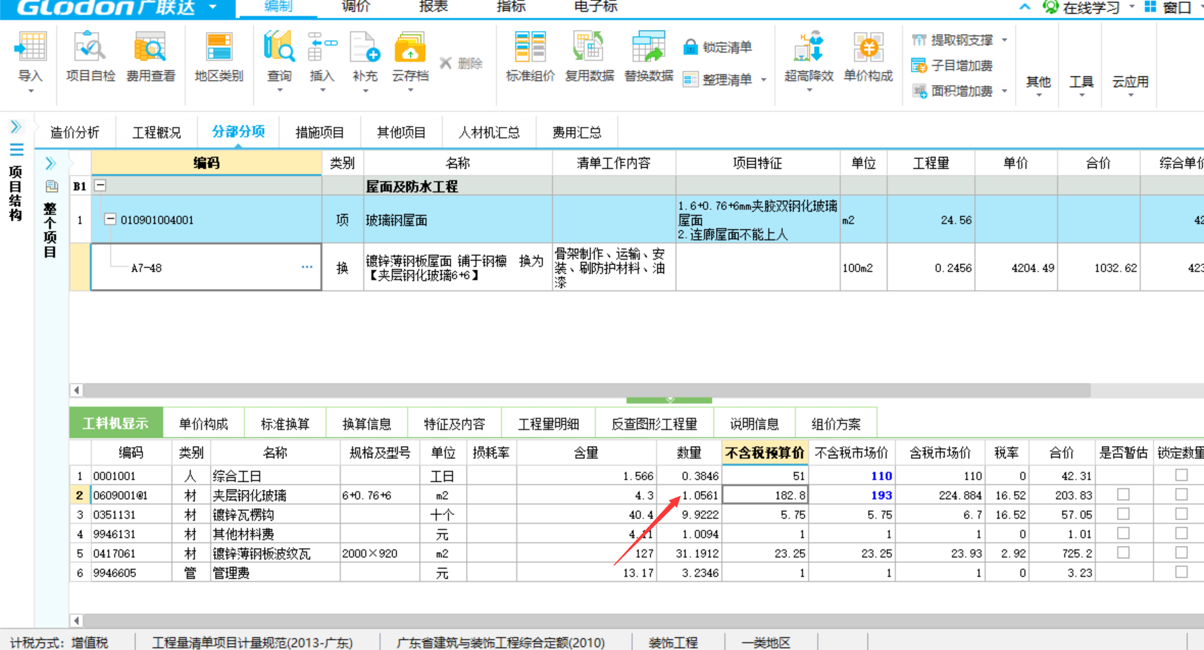Click the lower table scroll-left arrow

(76, 620)
